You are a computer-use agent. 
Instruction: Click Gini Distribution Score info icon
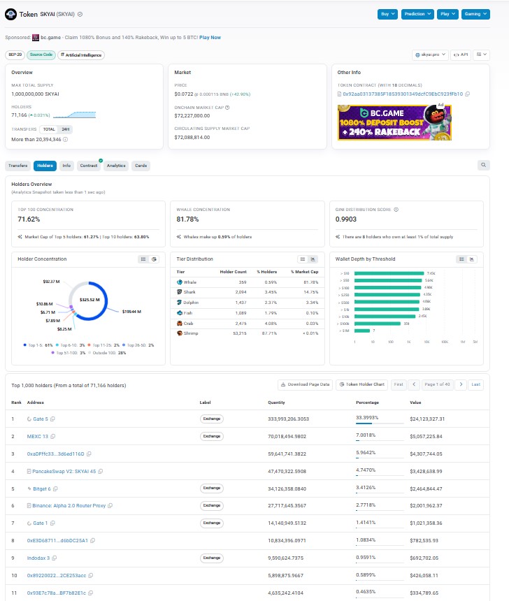click(396, 210)
